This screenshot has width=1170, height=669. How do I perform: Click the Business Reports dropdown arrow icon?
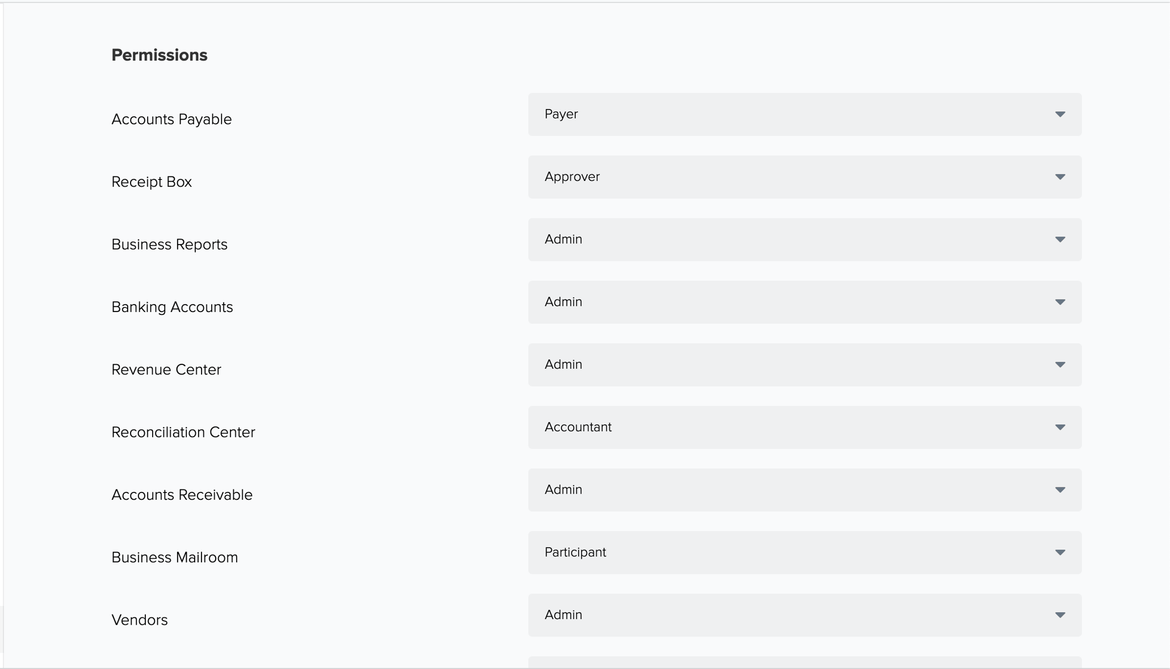point(1059,239)
